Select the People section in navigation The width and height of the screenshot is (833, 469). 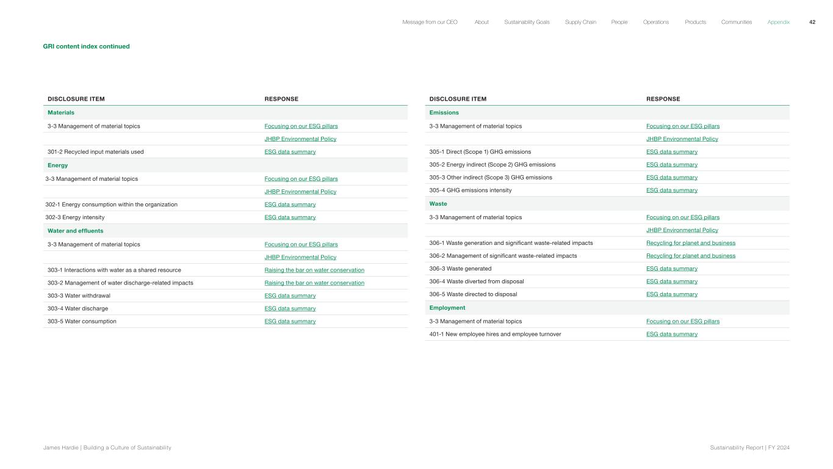click(619, 22)
